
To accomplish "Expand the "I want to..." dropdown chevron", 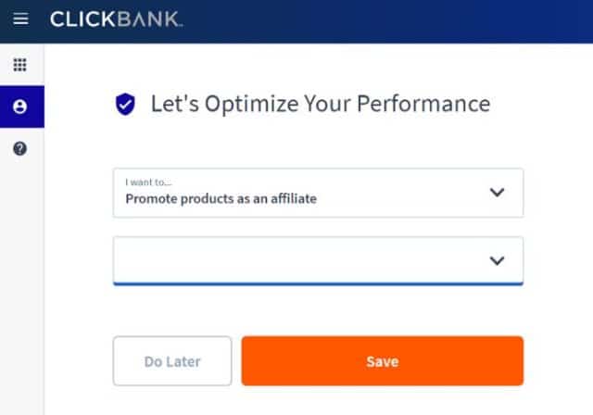I will (x=497, y=192).
